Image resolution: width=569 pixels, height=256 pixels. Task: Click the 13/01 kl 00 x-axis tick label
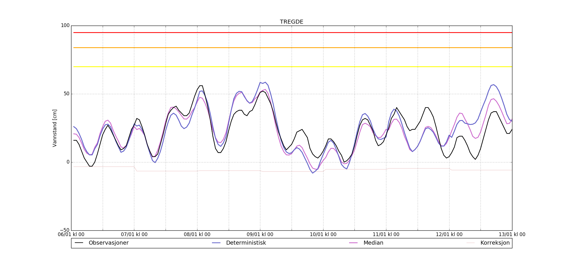pyautogui.click(x=512, y=235)
